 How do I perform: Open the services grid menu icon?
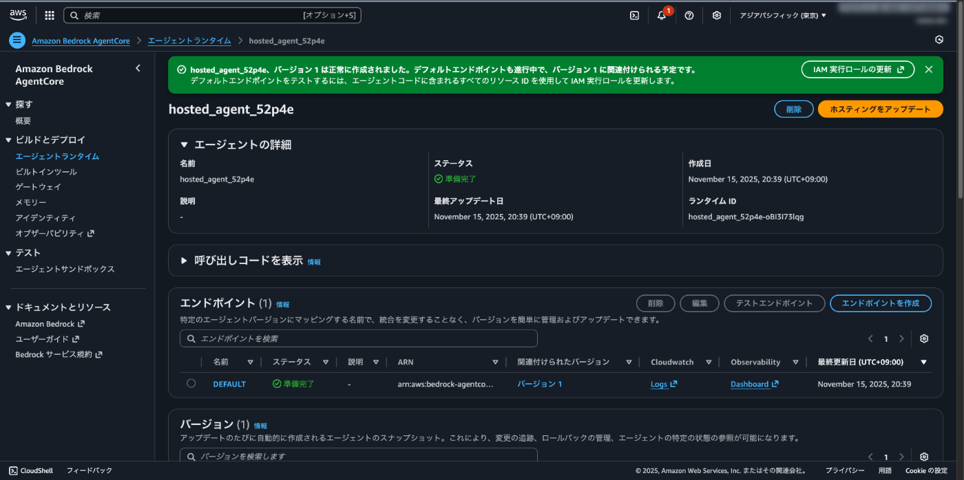pyautogui.click(x=50, y=15)
